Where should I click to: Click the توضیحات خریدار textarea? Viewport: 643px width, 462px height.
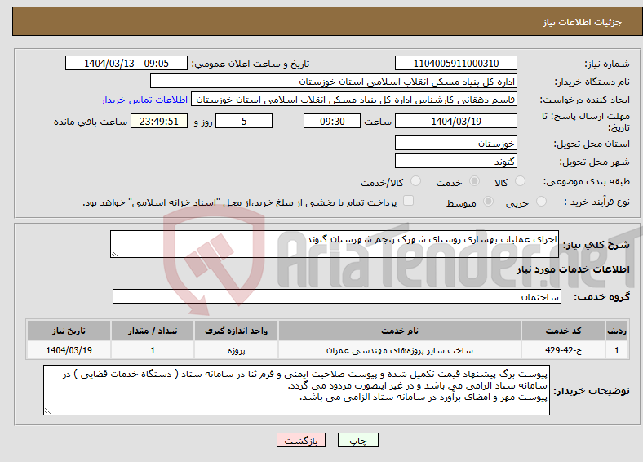point(296,390)
